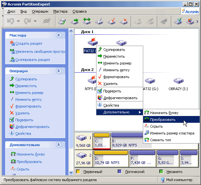Screen dimensions: 201x185
Task: Choose Дефрагментировать in context menu
Action: point(119,98)
